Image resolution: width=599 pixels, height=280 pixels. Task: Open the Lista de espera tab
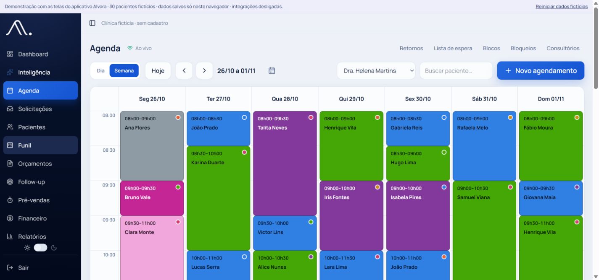coord(453,48)
